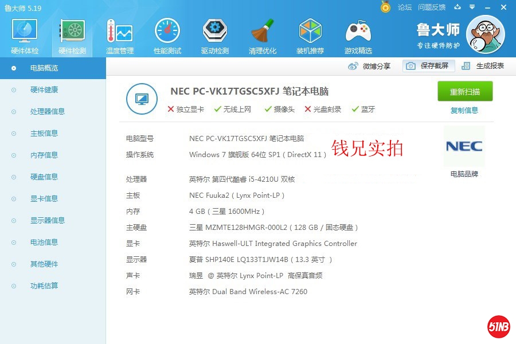
Task: Open 问题反馈 feedback link
Action: [x=431, y=7]
